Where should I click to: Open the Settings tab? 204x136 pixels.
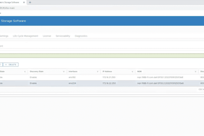[4, 36]
